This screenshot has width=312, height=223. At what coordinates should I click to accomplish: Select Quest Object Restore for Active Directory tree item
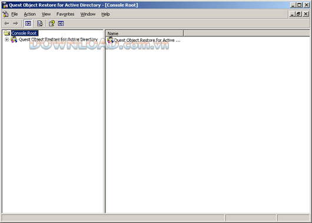coord(58,39)
